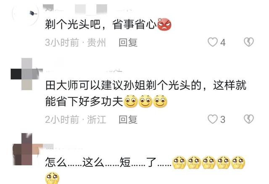Tap broken-heart icon on the 浙江 comment
The image size is (269, 184).
point(248,119)
